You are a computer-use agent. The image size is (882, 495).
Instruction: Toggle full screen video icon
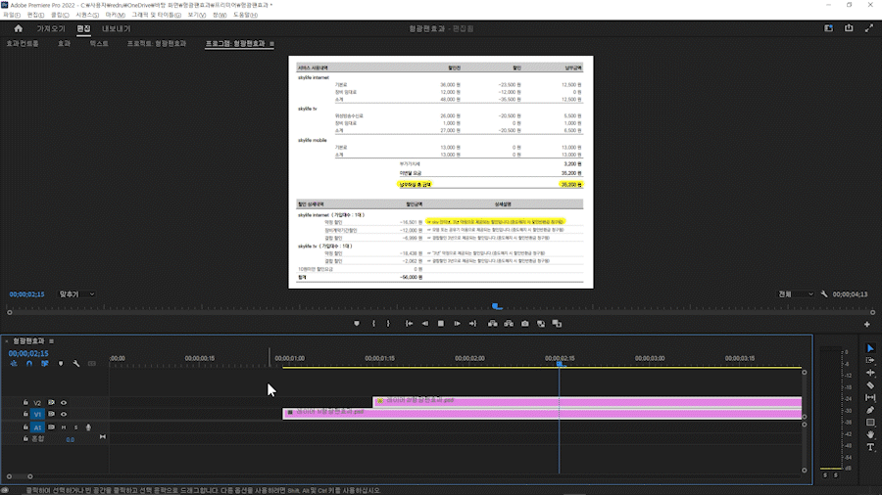869,28
